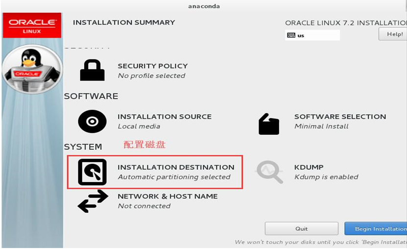Click the Software Selection package icon
This screenshot has height=249, width=407.
269,124
